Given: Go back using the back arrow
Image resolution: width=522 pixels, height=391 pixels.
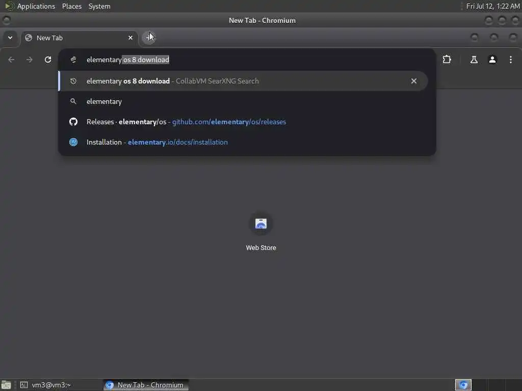Looking at the screenshot, I should [11, 60].
